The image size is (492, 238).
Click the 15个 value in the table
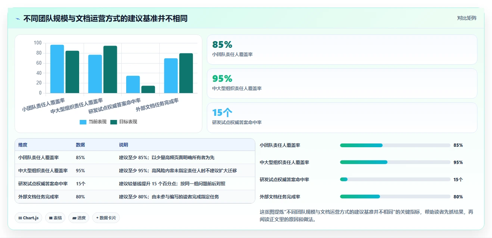(x=81, y=184)
